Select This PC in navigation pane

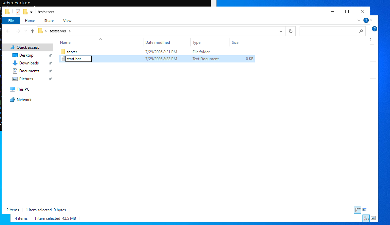(23, 89)
